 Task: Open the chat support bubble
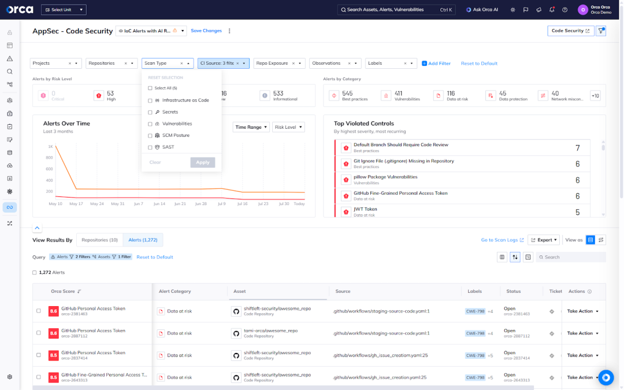click(x=606, y=377)
